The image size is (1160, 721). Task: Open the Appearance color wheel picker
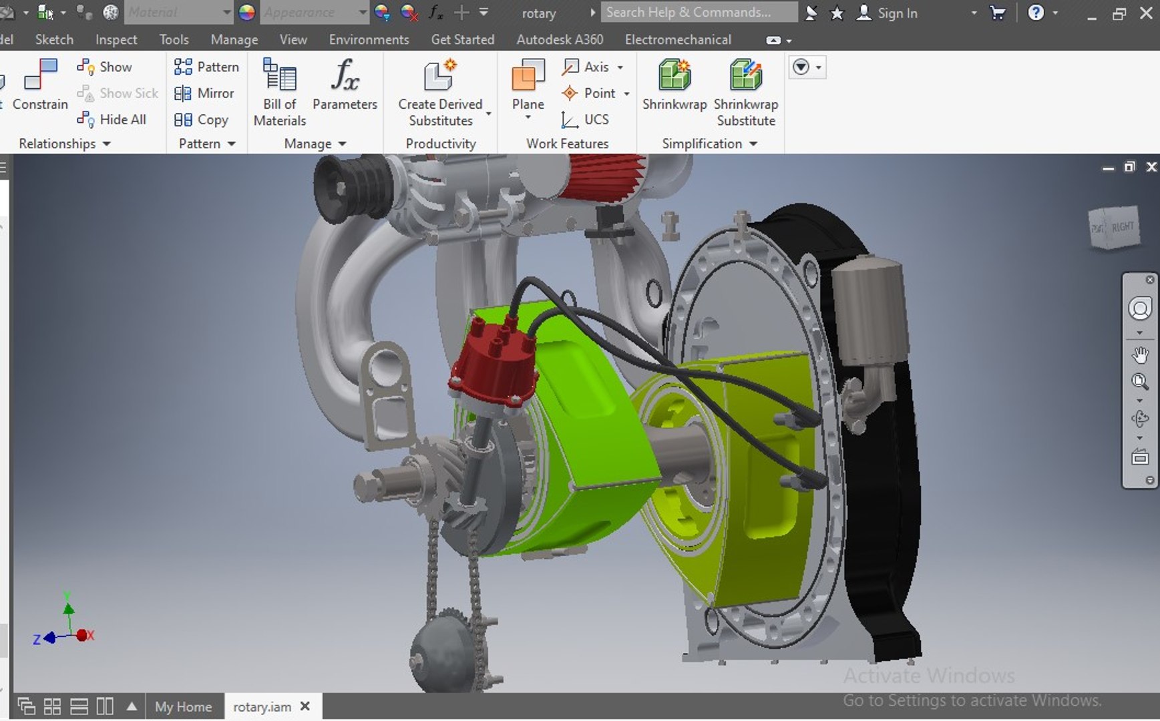pyautogui.click(x=246, y=12)
